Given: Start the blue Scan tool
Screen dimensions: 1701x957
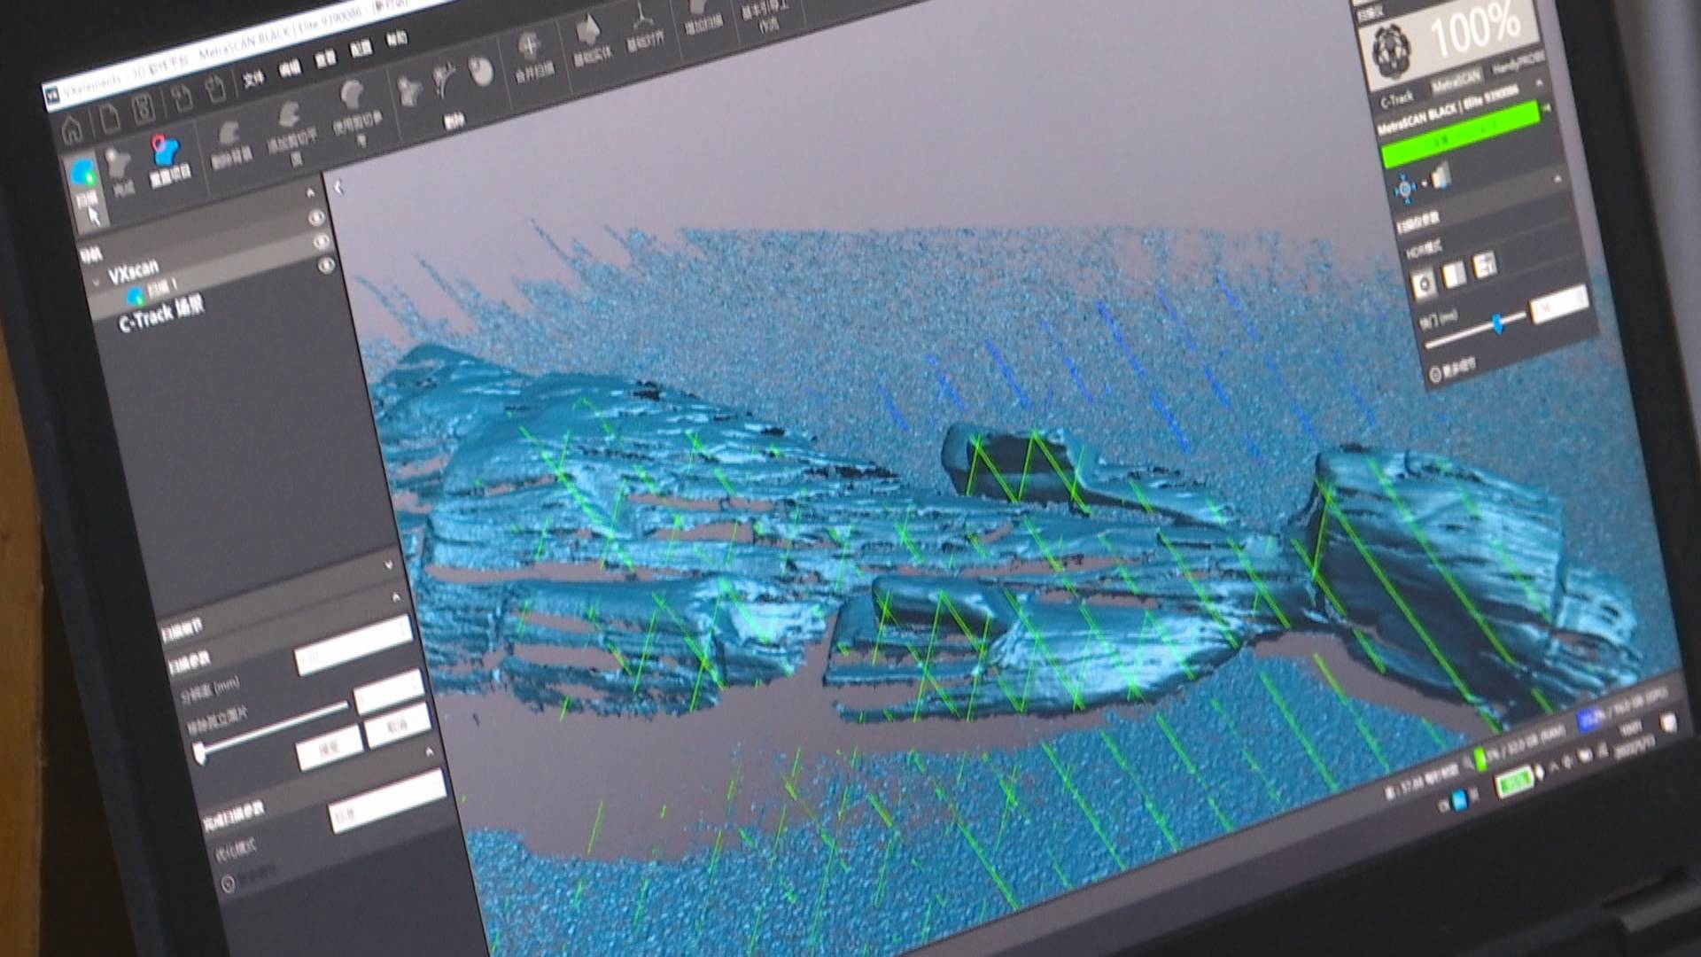Looking at the screenshot, I should [85, 181].
